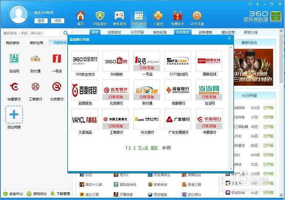
Task: Open 单机游戏 gamepad icon
Action: [119, 18]
